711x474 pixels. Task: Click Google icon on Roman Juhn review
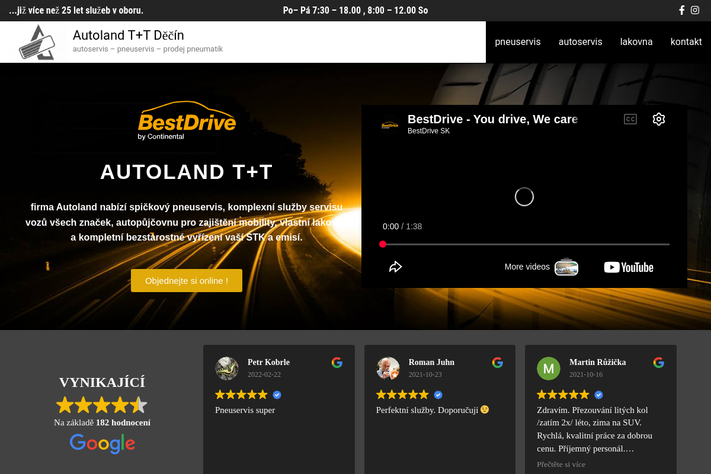click(x=498, y=363)
